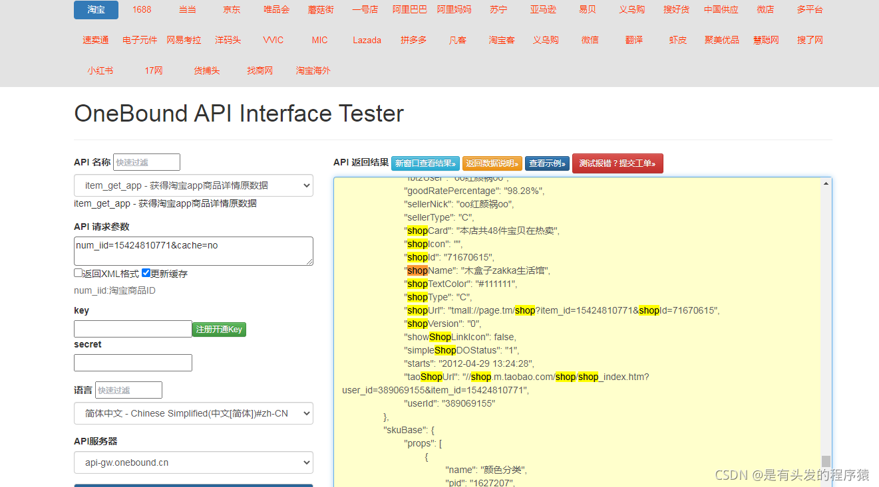Click the "sellerNick" line in results
Viewport: 879px width, 487px height.
tap(459, 204)
